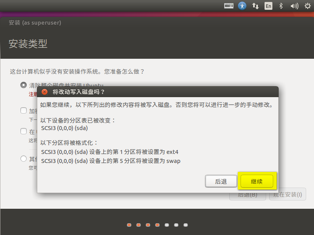Screen dimensions: 314x235
Task: Open the on-screen keyboard indicator in top bar
Action: pos(229,6)
